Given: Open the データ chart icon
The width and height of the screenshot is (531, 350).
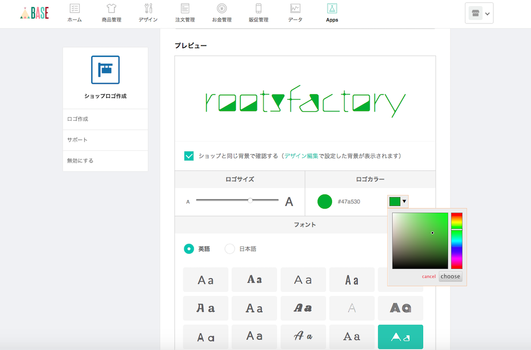Looking at the screenshot, I should coord(295,9).
